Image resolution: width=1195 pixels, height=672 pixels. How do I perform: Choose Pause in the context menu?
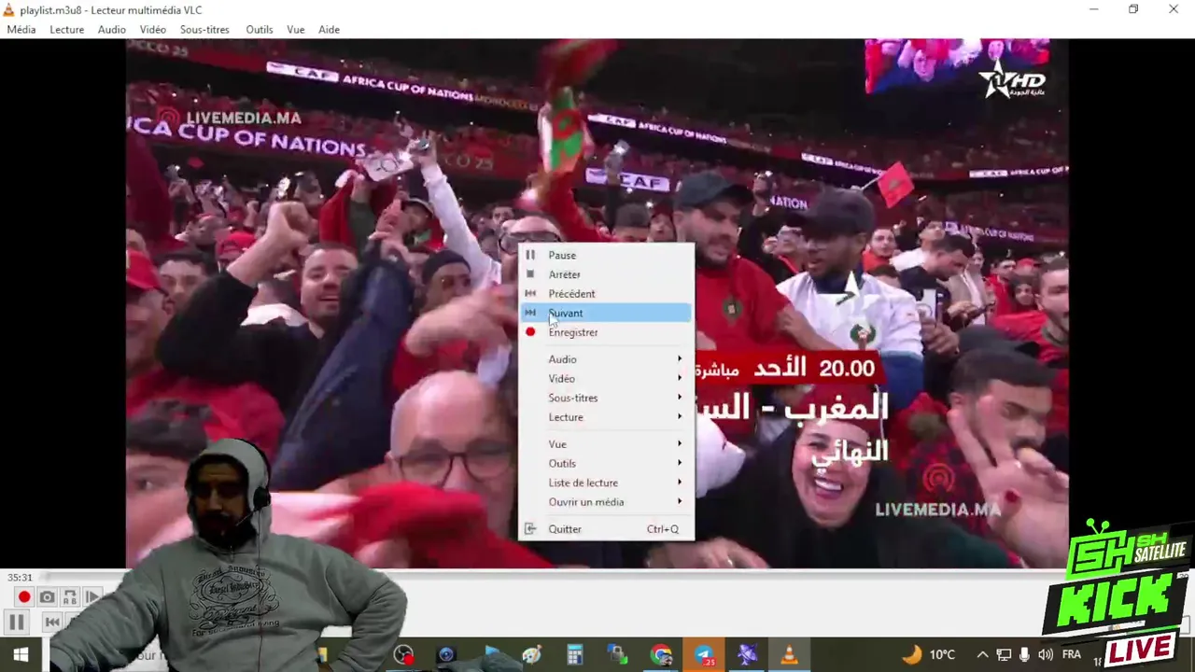(x=606, y=255)
